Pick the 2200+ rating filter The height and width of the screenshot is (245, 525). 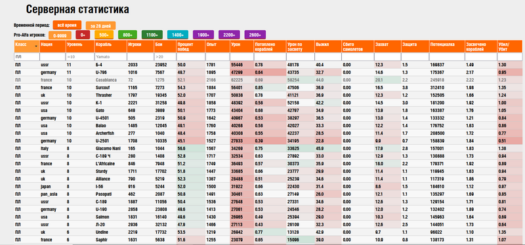point(229,35)
